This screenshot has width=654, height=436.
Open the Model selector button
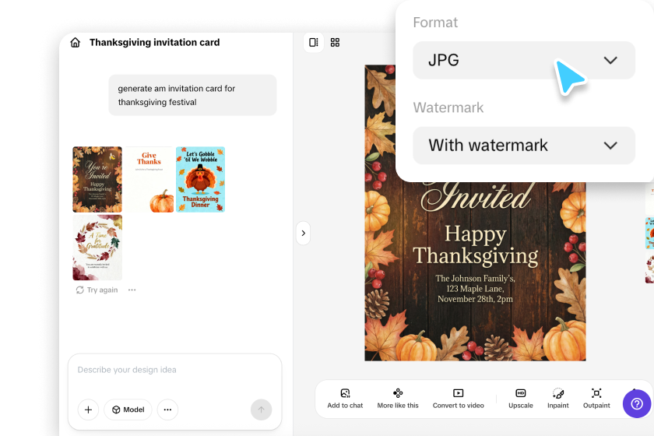[x=128, y=410]
